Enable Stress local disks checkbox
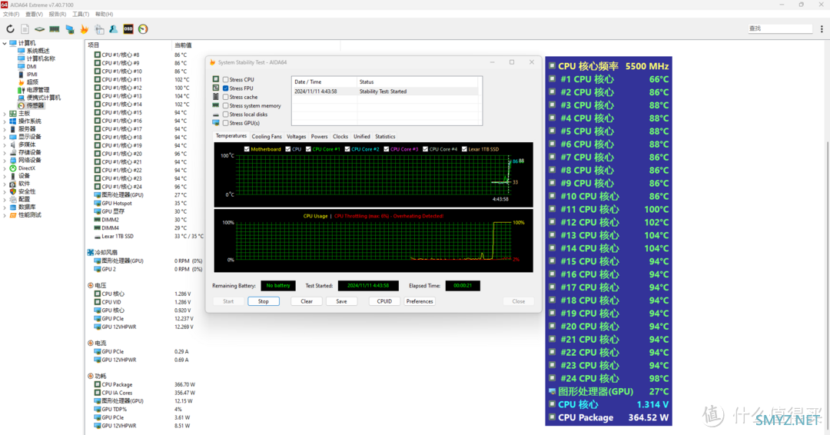Viewport: 830px width, 435px height. (x=225, y=115)
